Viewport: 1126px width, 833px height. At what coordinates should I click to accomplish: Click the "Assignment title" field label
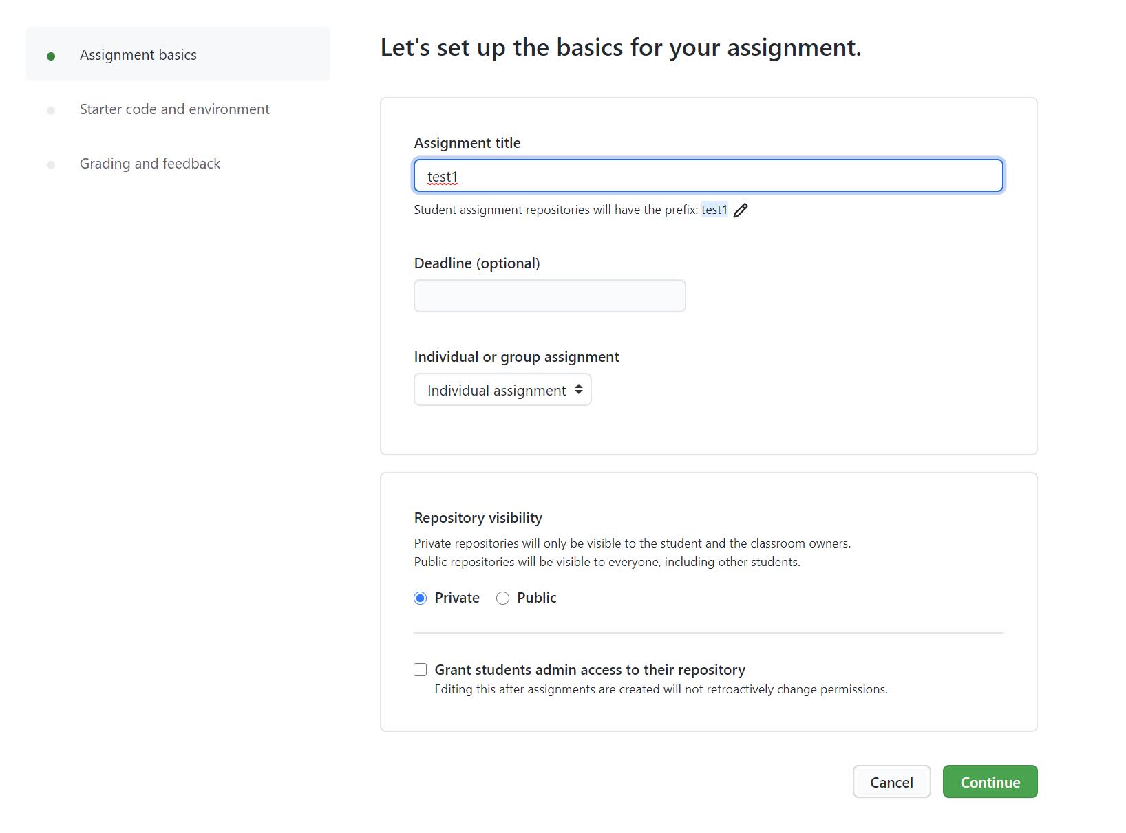(467, 143)
